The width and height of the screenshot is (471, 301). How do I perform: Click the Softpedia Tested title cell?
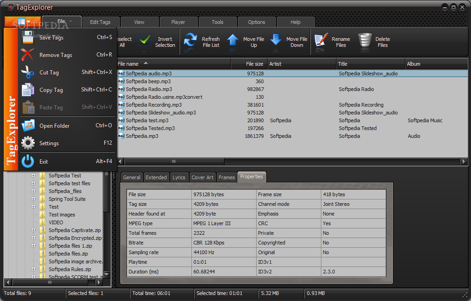click(358, 128)
